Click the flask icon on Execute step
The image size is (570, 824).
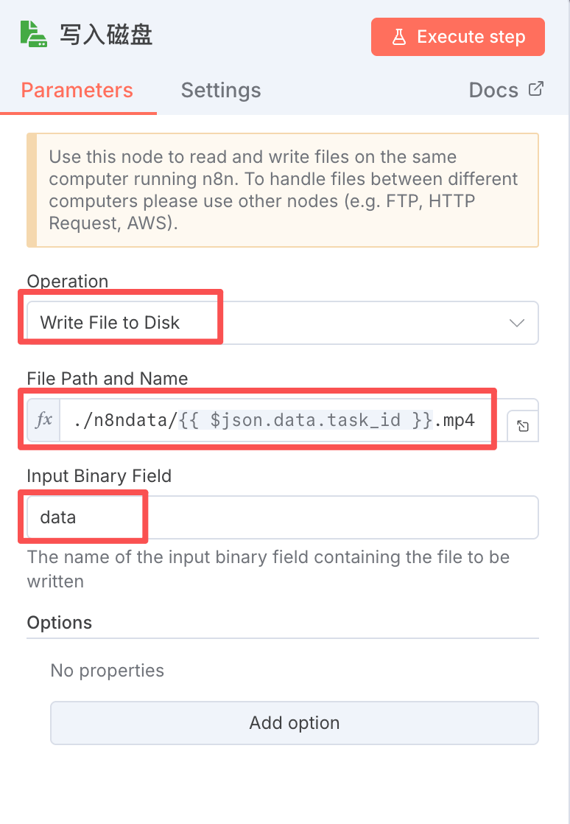coord(399,37)
